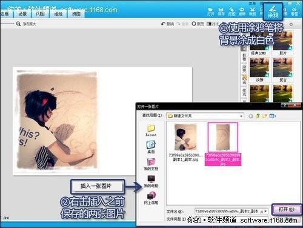This screenshot has height=228, width=303.
Task: Open the 桌面 desktop shortcut in dialog sidebar
Action: pyautogui.click(x=151, y=147)
